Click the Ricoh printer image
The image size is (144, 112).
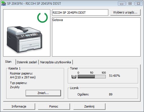tap(24, 39)
